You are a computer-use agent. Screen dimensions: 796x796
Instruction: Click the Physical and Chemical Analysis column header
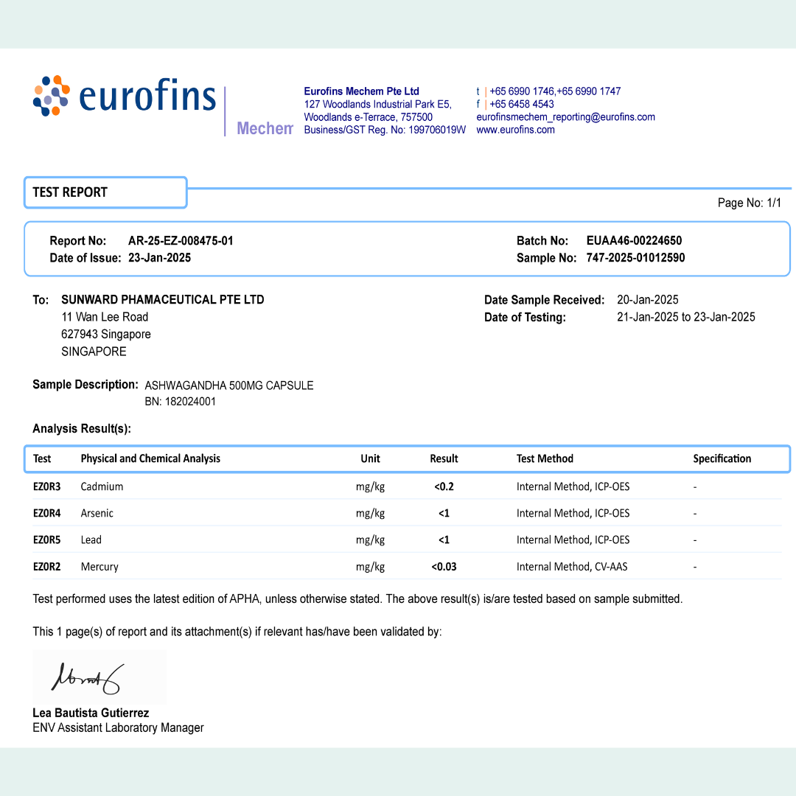150,458
